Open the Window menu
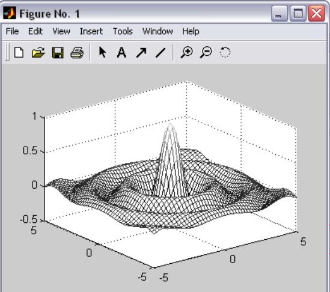 point(157,31)
